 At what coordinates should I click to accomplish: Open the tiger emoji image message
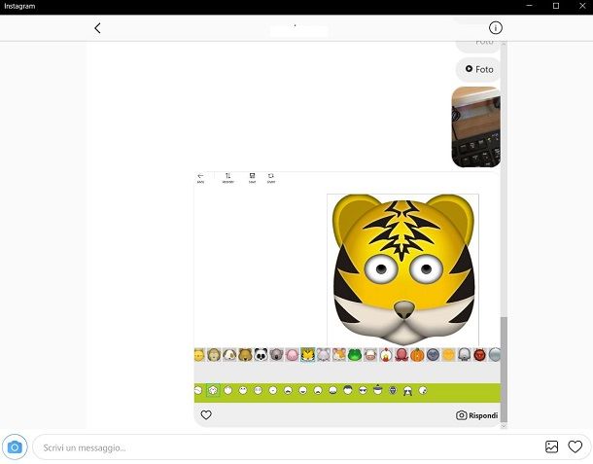click(347, 287)
